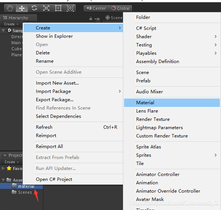
Task: Select the Rotate tool
Action: click(34, 8)
